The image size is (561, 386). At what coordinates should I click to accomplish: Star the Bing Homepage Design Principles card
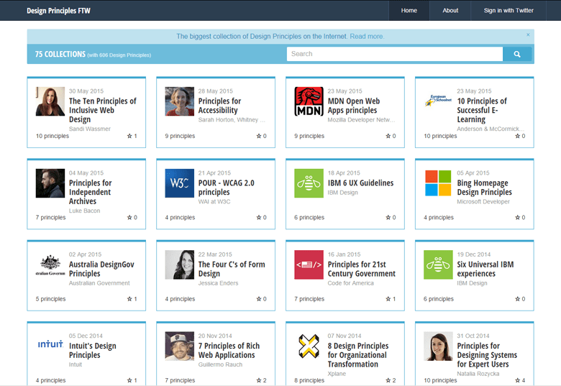pyautogui.click(x=517, y=217)
